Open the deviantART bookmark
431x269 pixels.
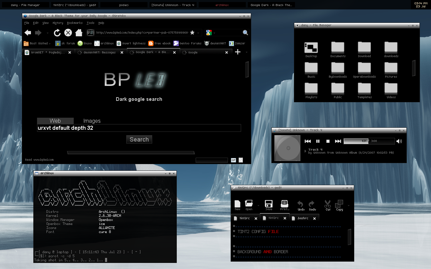click(x=215, y=43)
